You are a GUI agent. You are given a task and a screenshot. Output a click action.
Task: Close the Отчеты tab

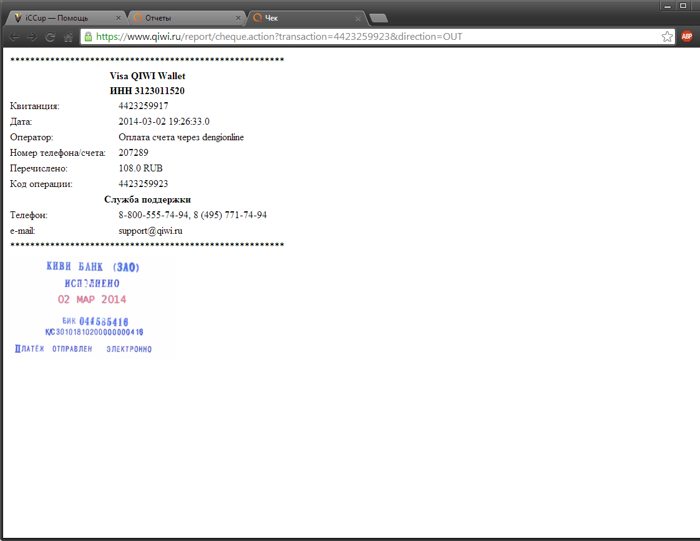point(238,18)
